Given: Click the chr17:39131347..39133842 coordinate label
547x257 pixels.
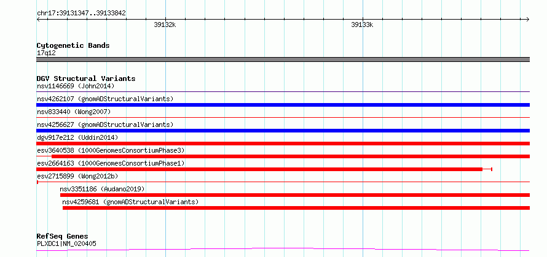Looking at the screenshot, I should click(81, 13).
